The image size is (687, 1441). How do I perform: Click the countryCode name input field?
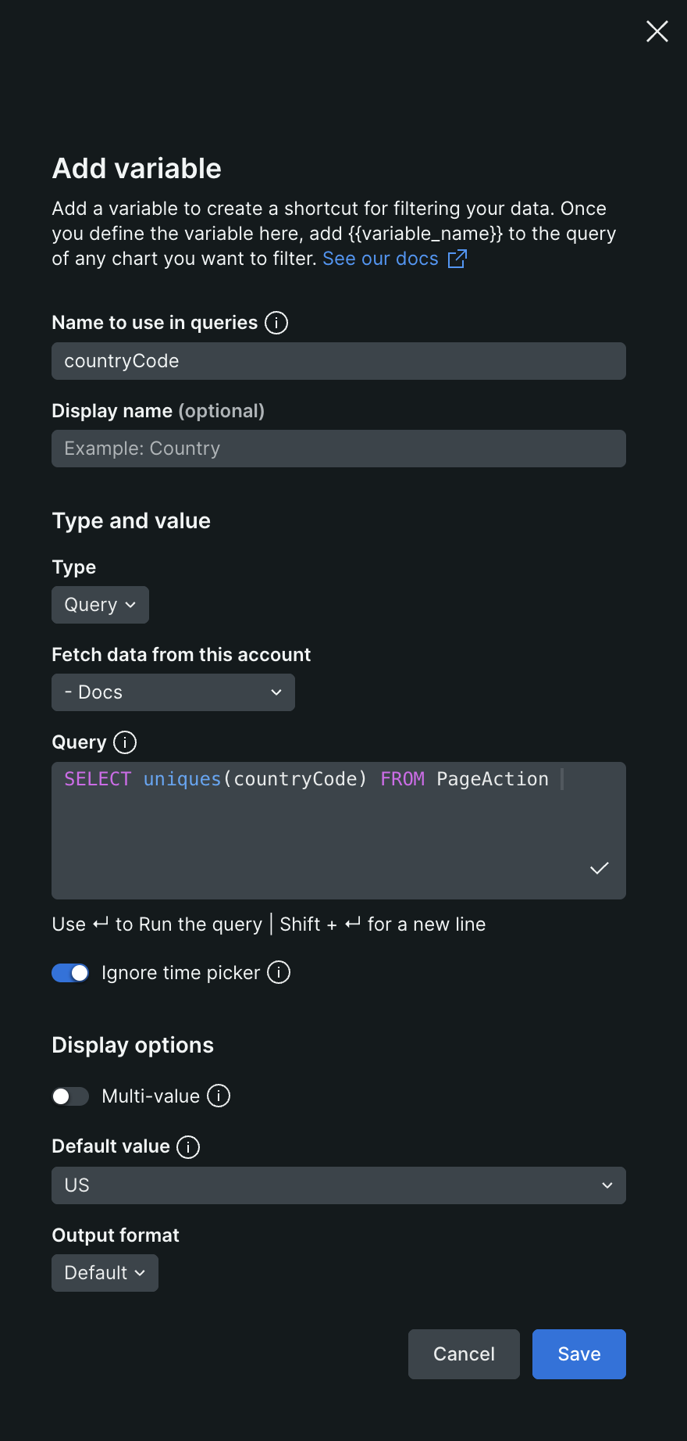[x=338, y=361]
